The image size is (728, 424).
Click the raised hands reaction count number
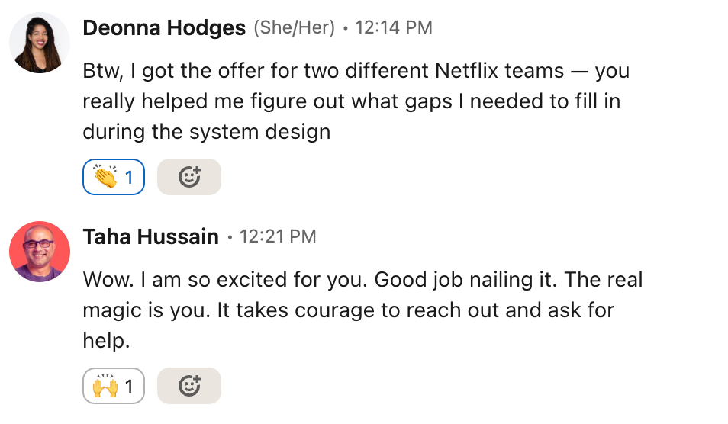pyautogui.click(x=129, y=387)
